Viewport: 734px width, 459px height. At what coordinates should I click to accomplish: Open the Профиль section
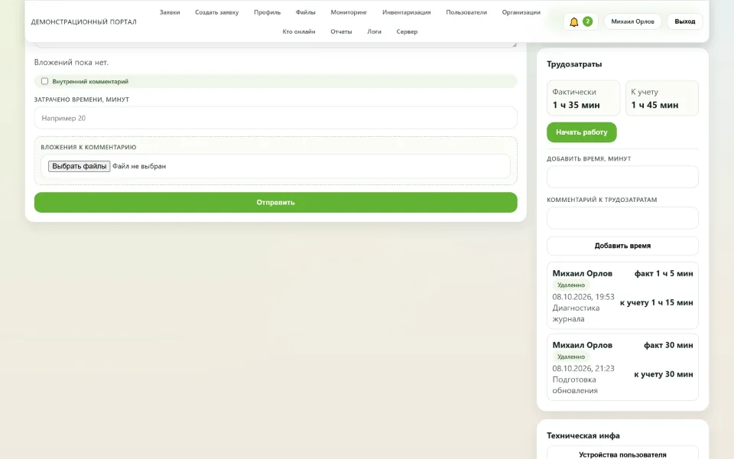[268, 12]
